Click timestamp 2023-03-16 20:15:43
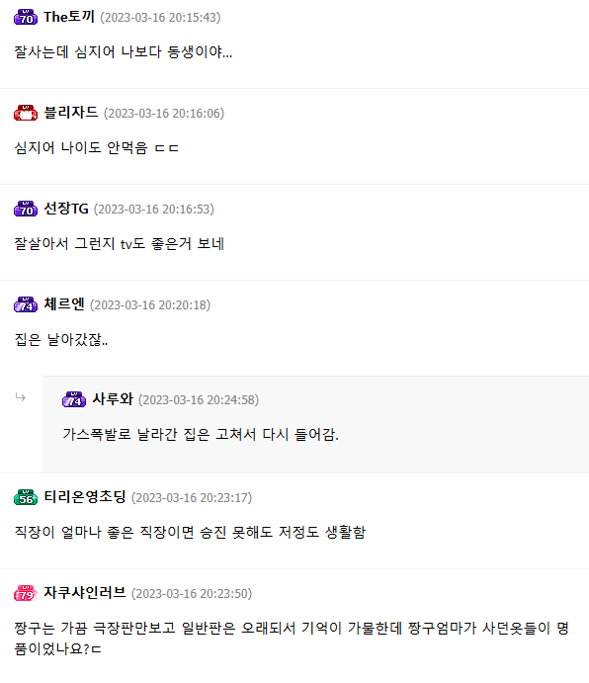 click(160, 18)
